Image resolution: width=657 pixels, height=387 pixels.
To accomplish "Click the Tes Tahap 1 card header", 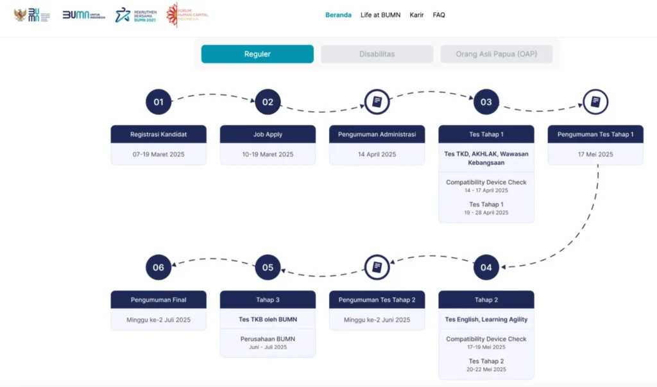I will (x=486, y=134).
